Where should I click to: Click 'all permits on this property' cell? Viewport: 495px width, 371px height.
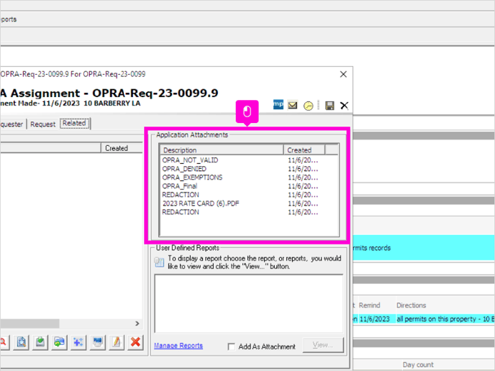coord(445,319)
